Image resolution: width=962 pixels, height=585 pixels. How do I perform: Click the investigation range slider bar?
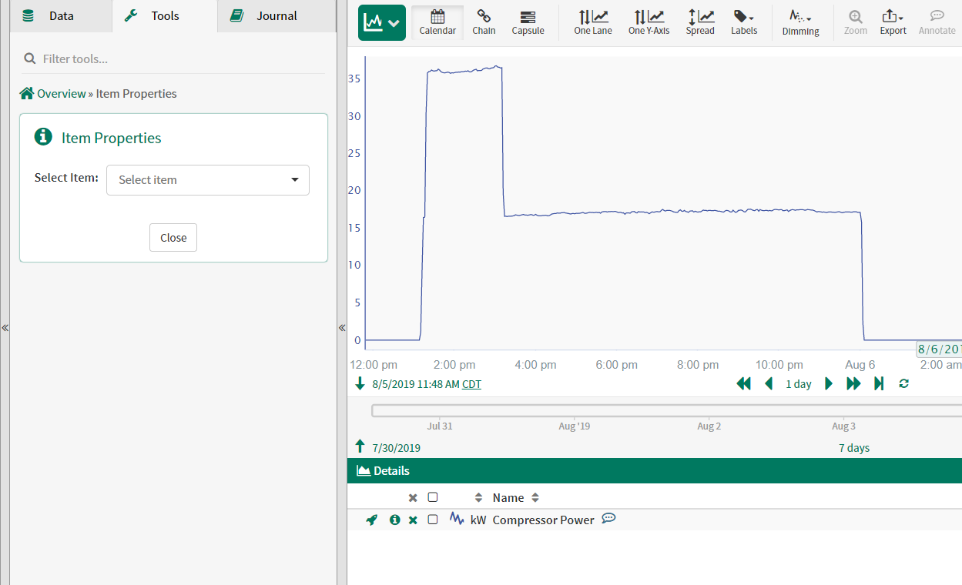tap(662, 410)
